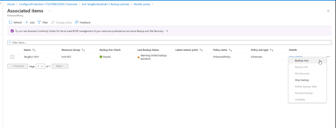Click the Feedback icon
The image size is (336, 128).
(76, 22)
